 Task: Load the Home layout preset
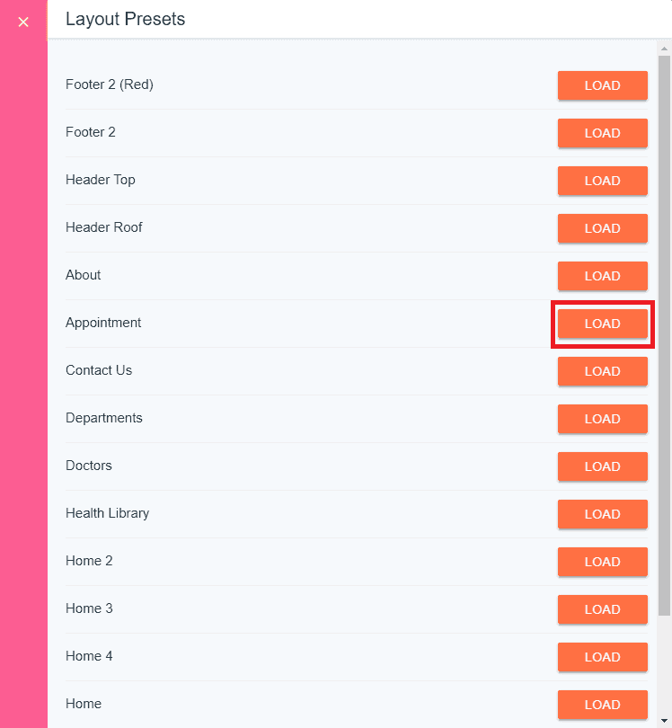click(x=602, y=705)
